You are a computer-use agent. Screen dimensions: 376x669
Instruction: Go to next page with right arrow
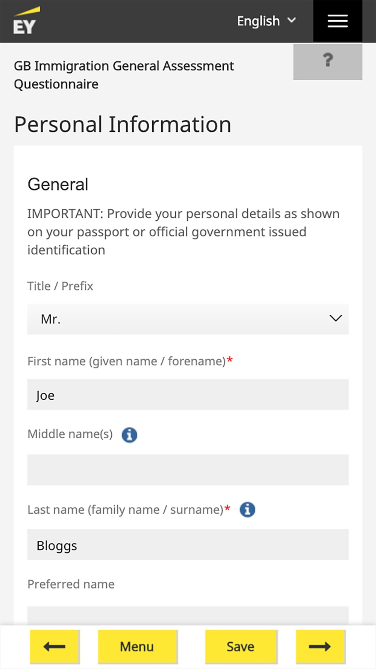click(x=320, y=646)
